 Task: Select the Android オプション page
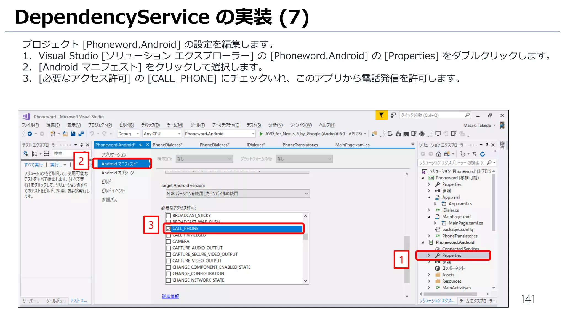tap(118, 173)
